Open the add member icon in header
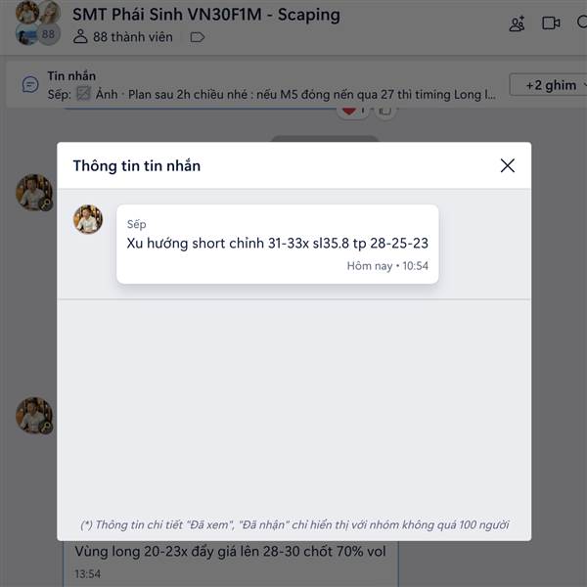The width and height of the screenshot is (587, 587). tap(517, 23)
